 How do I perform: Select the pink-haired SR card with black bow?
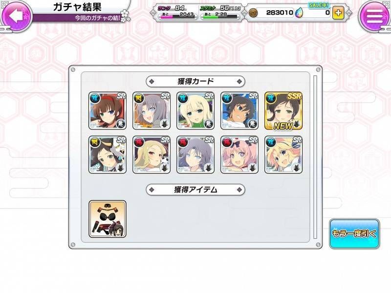239,155
